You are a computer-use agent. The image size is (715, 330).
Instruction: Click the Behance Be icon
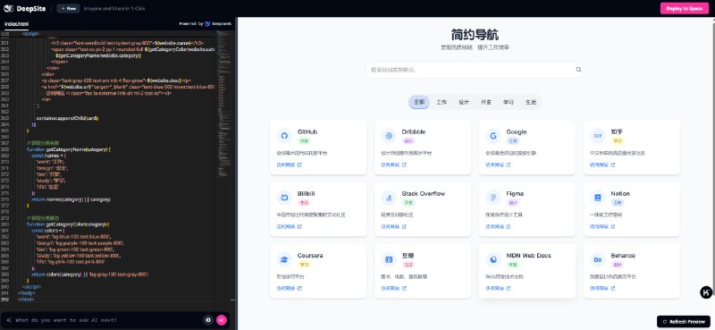click(597, 259)
